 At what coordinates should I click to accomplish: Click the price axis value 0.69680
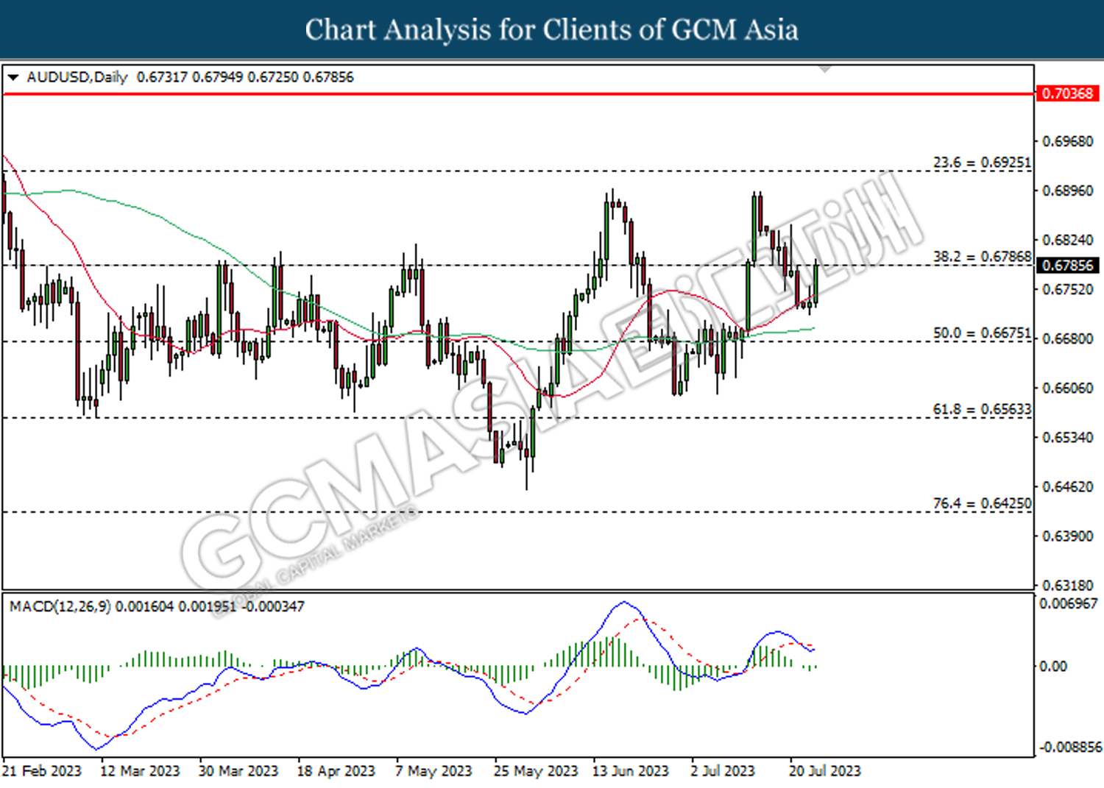[x=1068, y=141]
